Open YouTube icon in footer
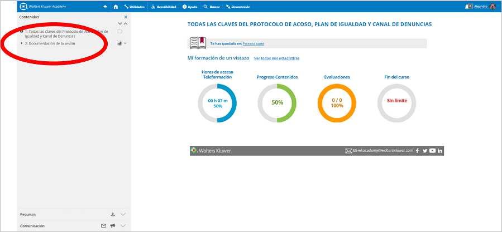The width and height of the screenshot is (502, 232). coord(433,151)
